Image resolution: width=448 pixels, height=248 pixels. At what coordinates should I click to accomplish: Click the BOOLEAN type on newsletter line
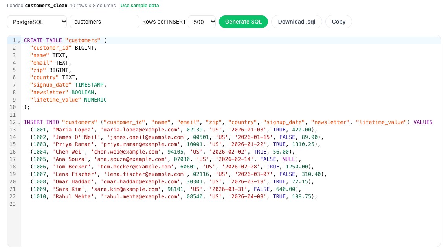click(x=83, y=92)
